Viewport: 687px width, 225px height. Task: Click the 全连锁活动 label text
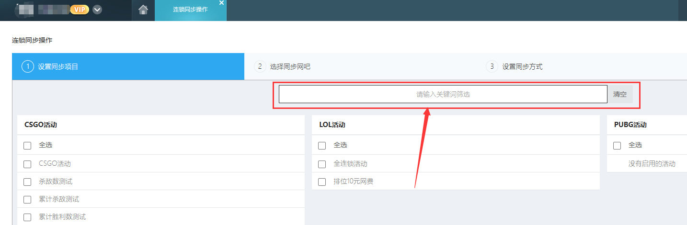351,164
